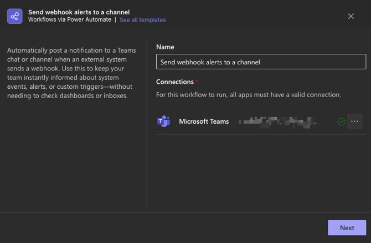Click the green connection valid checkmark

[x=341, y=121]
